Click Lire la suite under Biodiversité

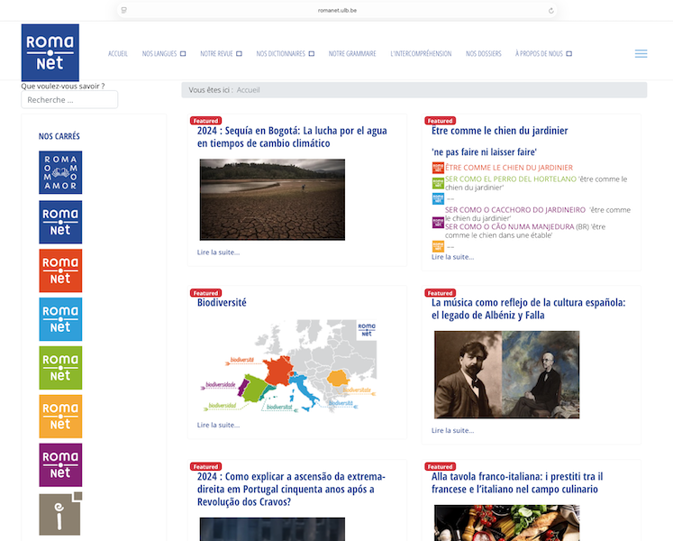coord(218,425)
